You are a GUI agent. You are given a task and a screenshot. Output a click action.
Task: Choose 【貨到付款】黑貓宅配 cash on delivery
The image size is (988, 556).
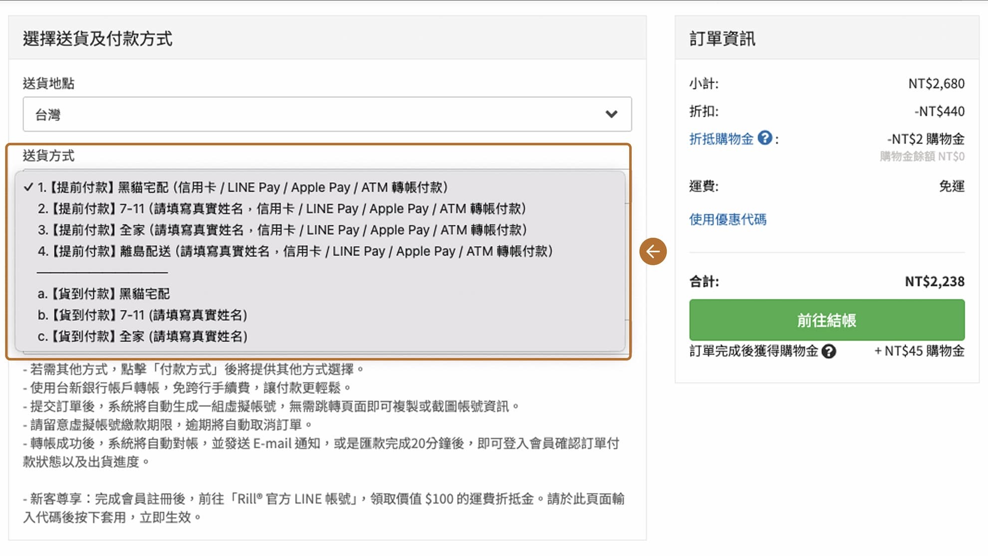click(x=105, y=293)
